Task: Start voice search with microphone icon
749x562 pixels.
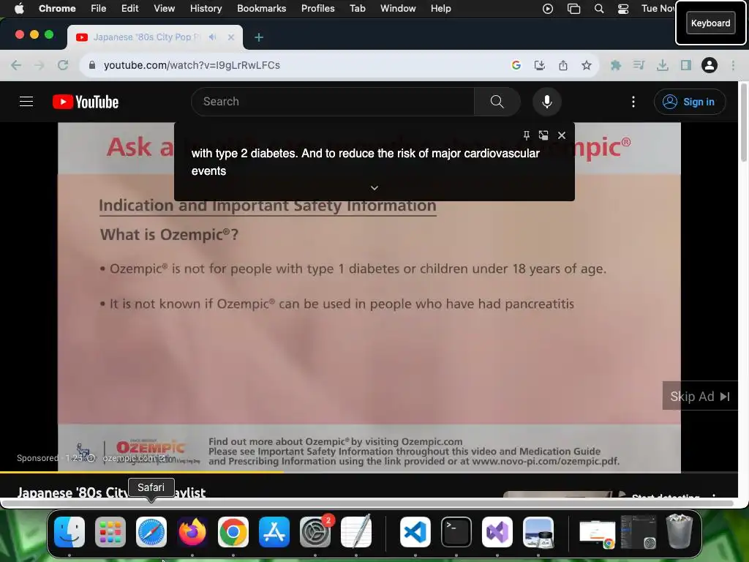Action: 547,101
